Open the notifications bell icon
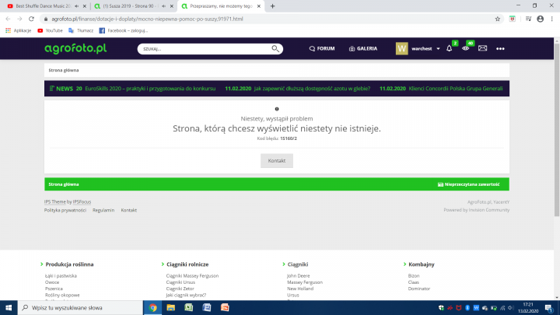This screenshot has height=315, width=560. (449, 49)
